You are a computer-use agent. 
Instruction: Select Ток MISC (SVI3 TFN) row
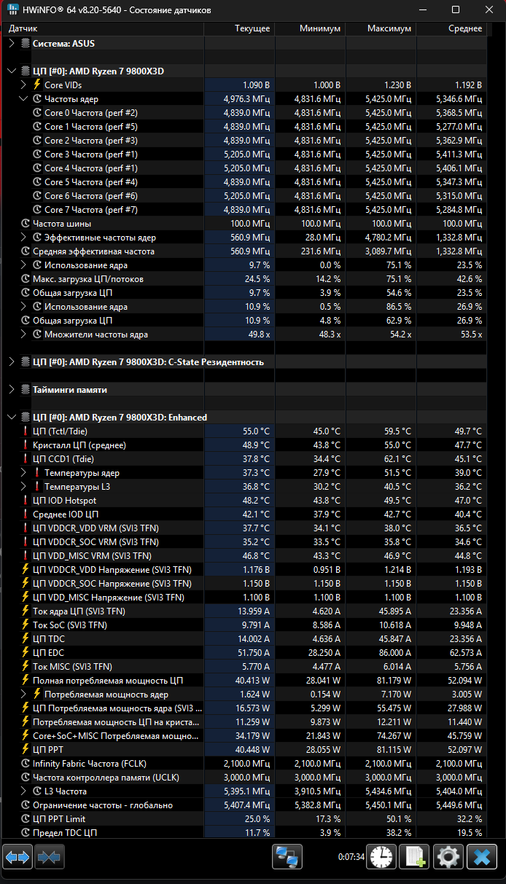click(x=244, y=667)
